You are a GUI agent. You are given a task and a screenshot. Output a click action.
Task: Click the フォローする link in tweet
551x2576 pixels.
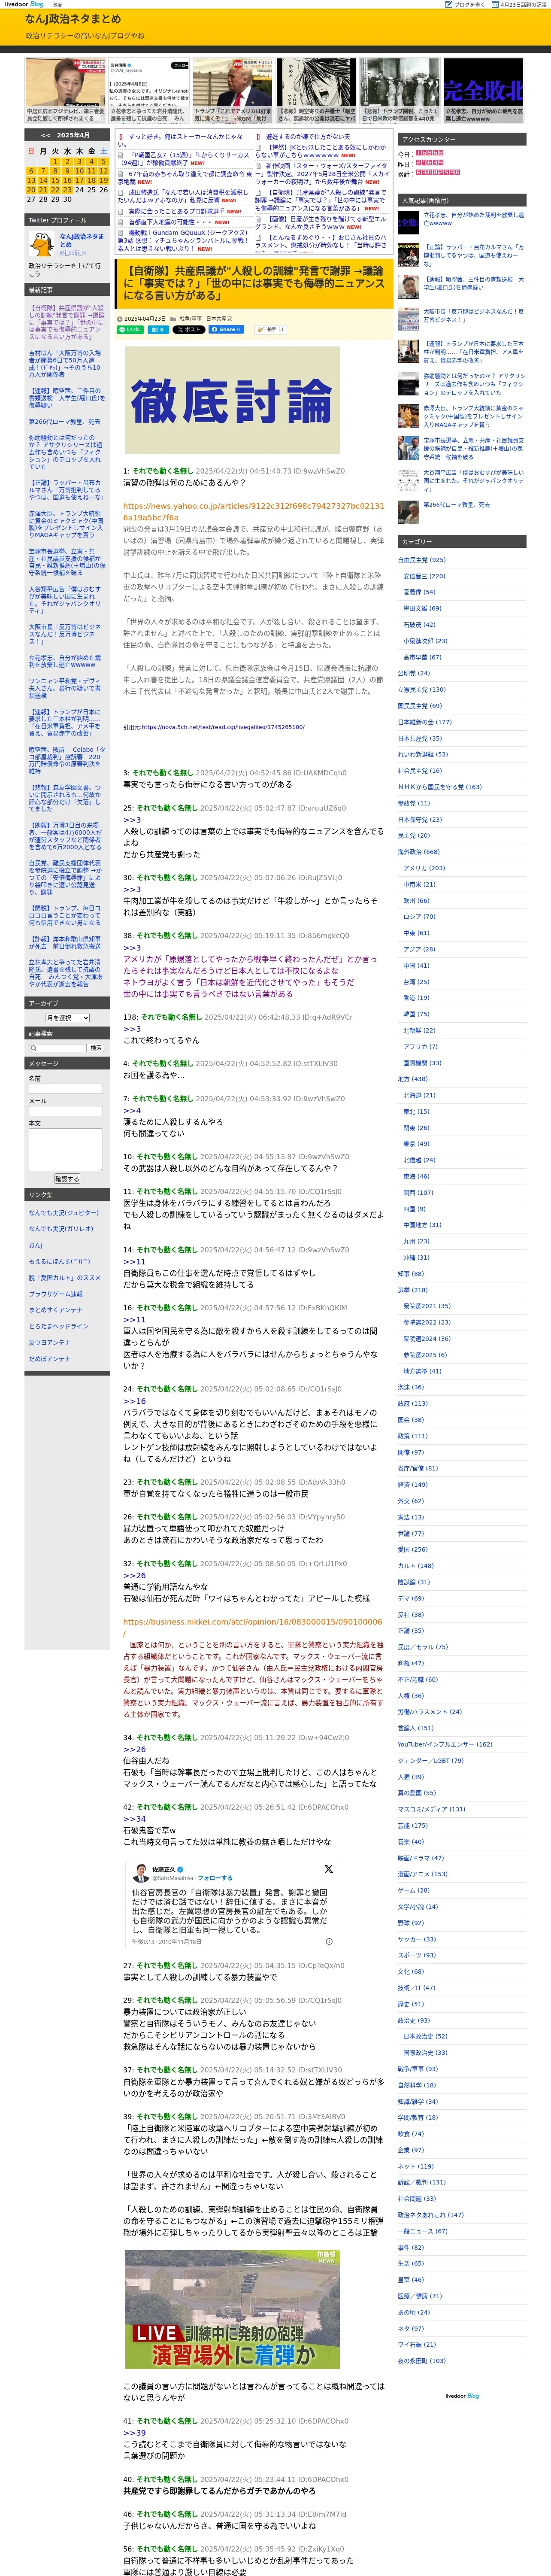(215, 1878)
